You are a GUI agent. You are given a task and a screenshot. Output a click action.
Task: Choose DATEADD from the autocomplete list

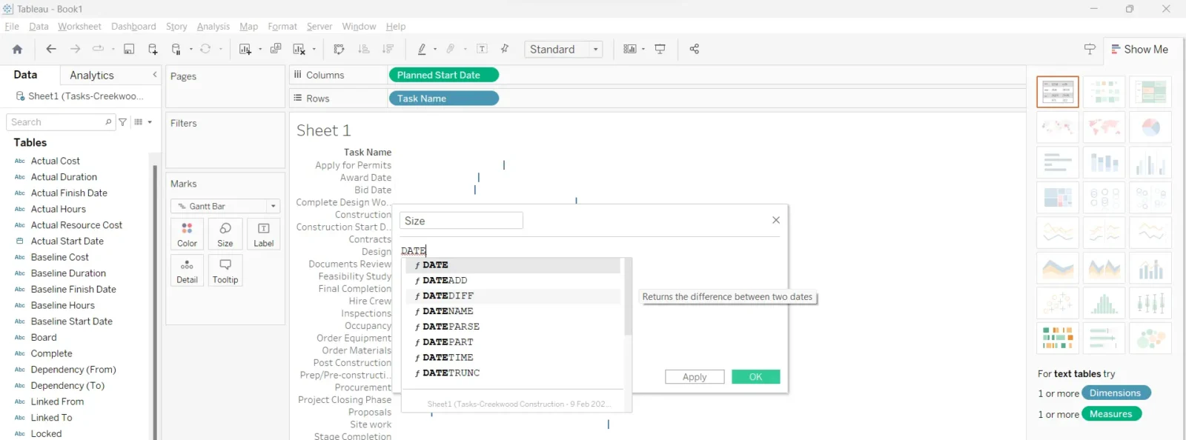click(513, 280)
